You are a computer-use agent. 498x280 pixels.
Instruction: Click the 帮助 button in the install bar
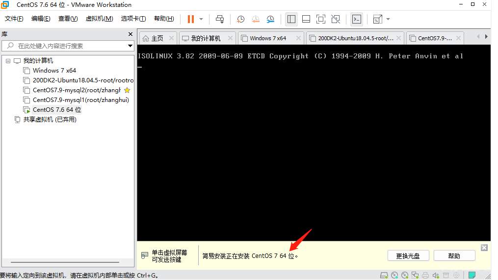(454, 256)
